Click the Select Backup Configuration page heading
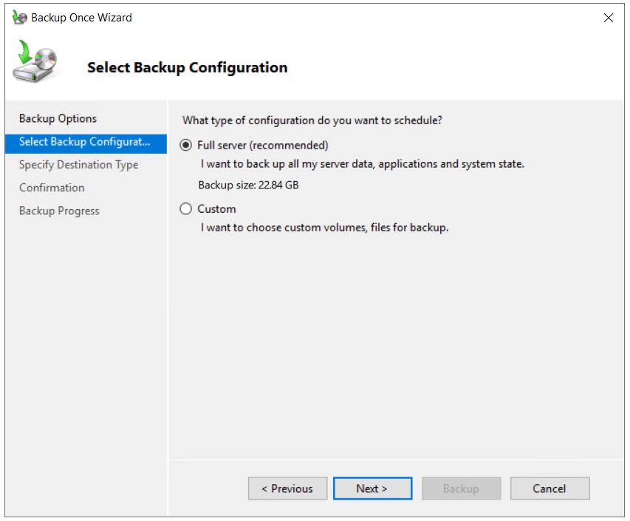Image resolution: width=630 pixels, height=521 pixels. (187, 67)
